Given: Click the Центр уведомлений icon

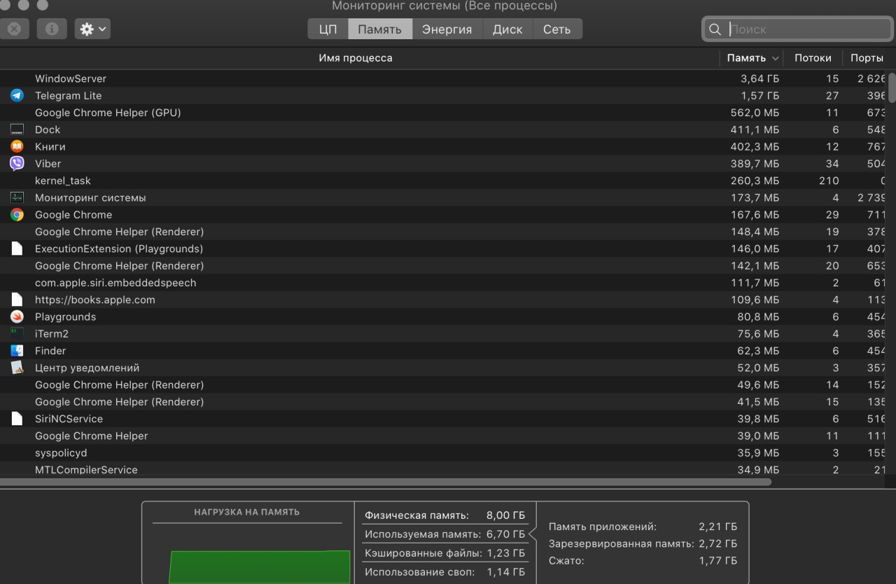Looking at the screenshot, I should coord(17,368).
